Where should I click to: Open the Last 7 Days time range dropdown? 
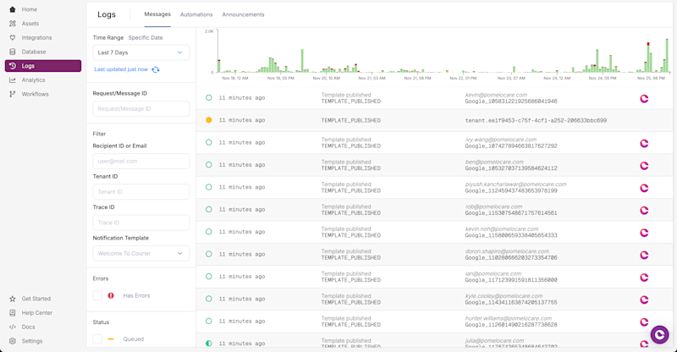[140, 52]
